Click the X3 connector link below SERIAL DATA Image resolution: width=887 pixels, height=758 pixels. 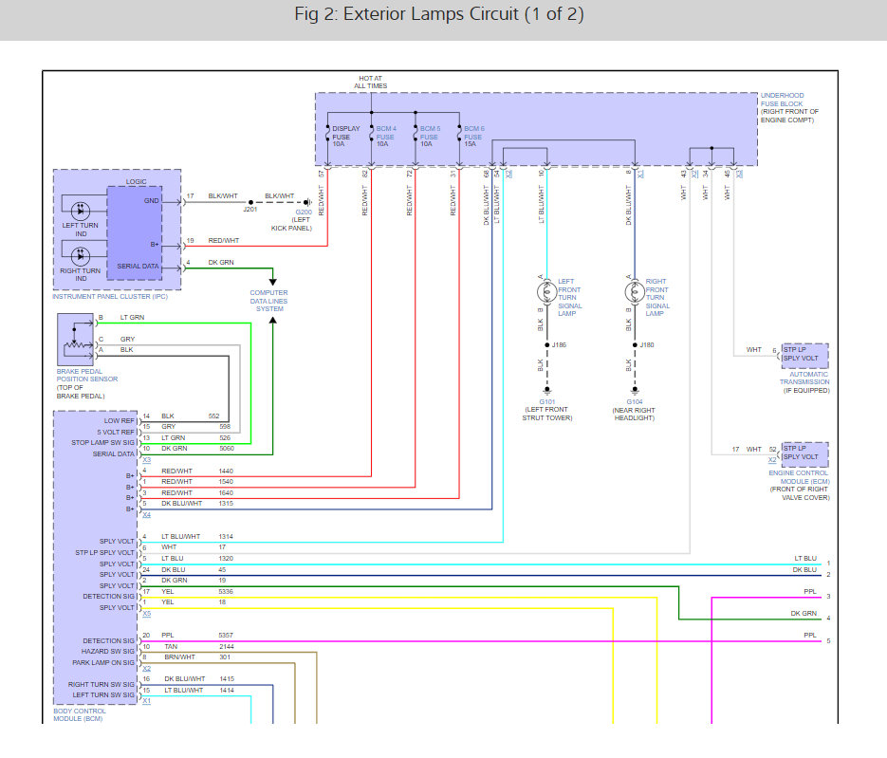tap(146, 460)
